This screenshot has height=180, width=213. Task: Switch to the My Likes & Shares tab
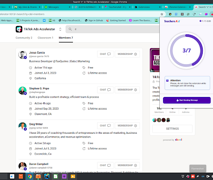coord(27,7)
